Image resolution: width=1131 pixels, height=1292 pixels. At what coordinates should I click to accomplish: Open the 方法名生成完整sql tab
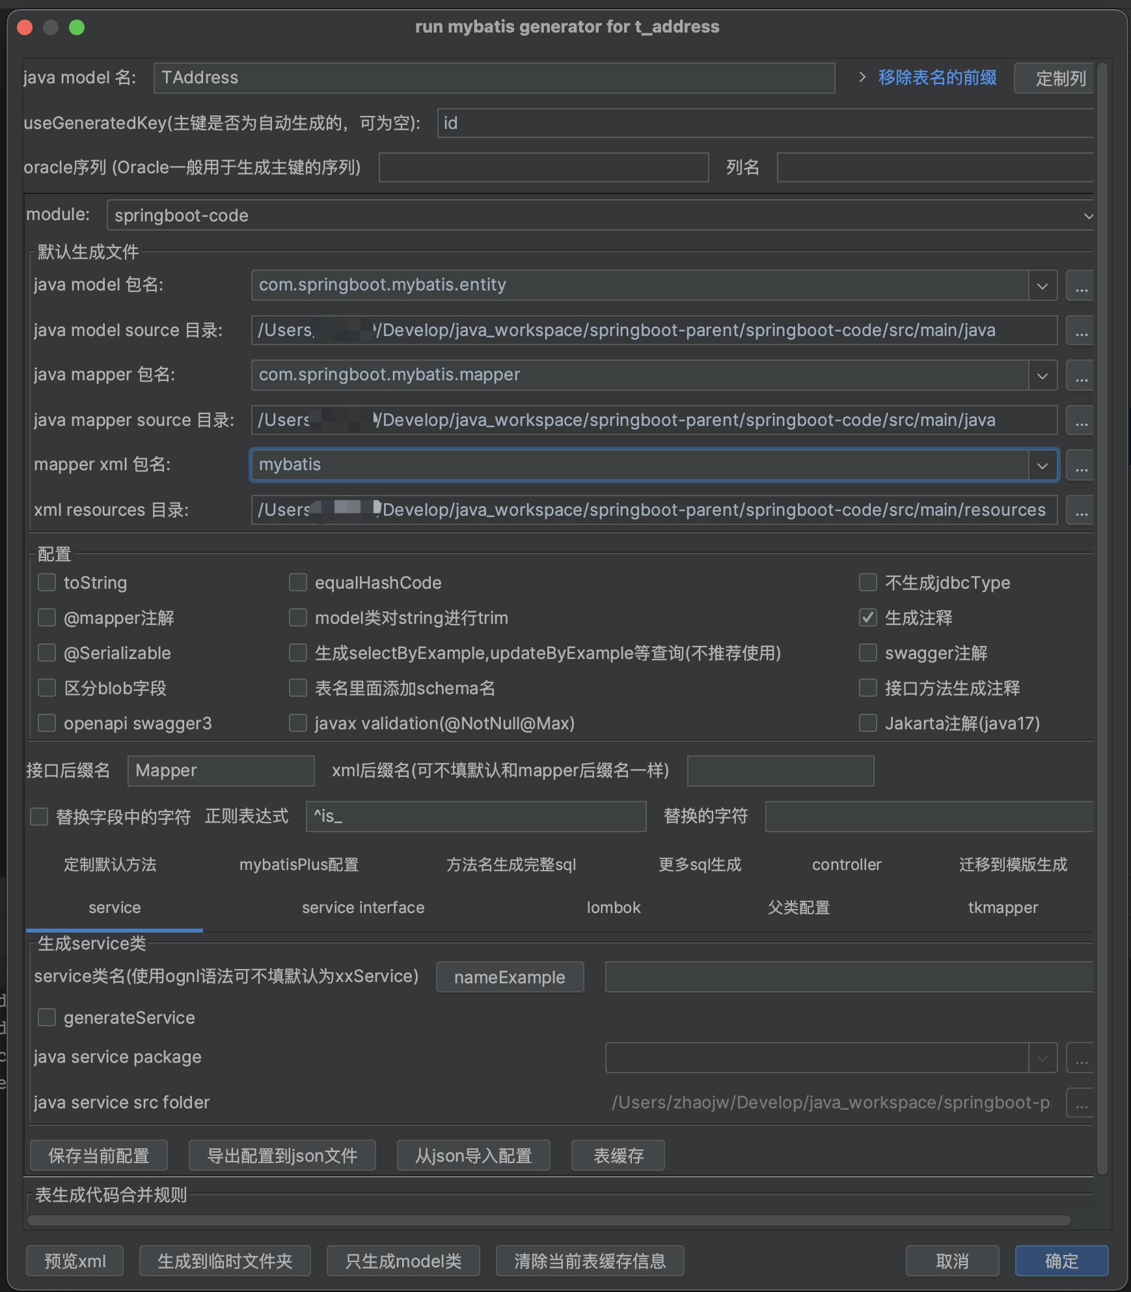(x=511, y=865)
